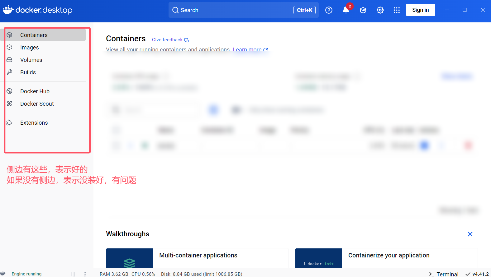Viewport: 491px width, 277px height.
Task: Open notifications bell with 2 alerts
Action: (346, 10)
